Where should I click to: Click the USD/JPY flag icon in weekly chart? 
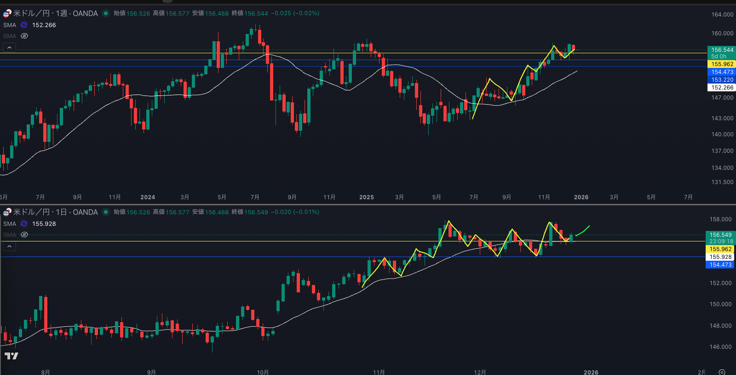[7, 13]
